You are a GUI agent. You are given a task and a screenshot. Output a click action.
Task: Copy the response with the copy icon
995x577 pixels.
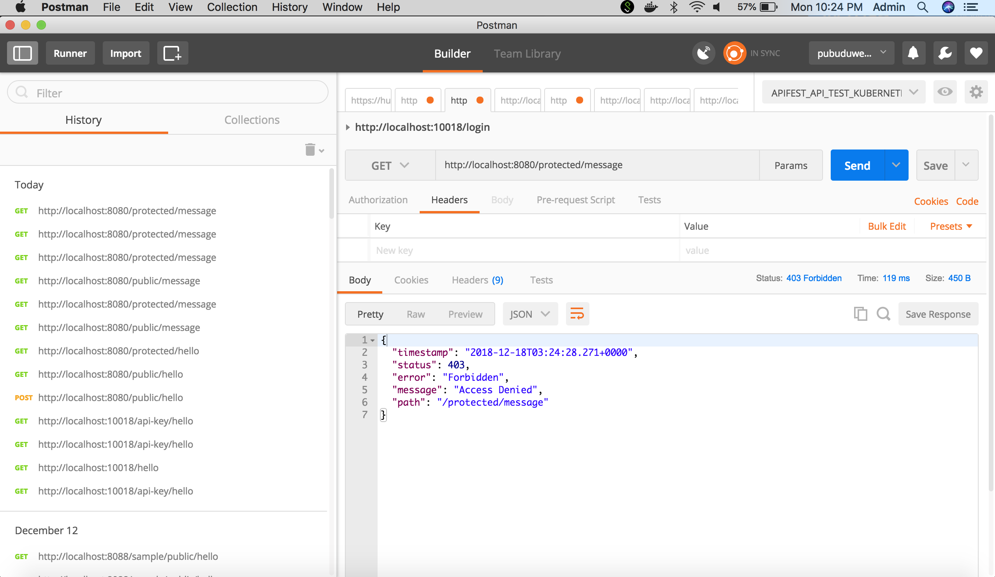point(860,314)
